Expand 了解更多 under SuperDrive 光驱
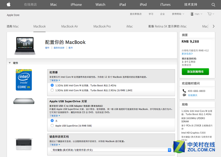The image size is (221, 157). coord(55,116)
